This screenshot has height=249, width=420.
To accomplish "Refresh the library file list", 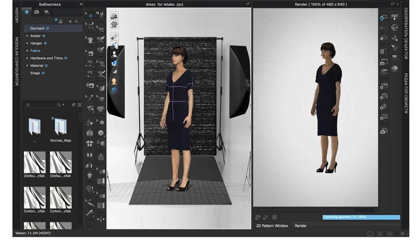I will click(x=73, y=105).
